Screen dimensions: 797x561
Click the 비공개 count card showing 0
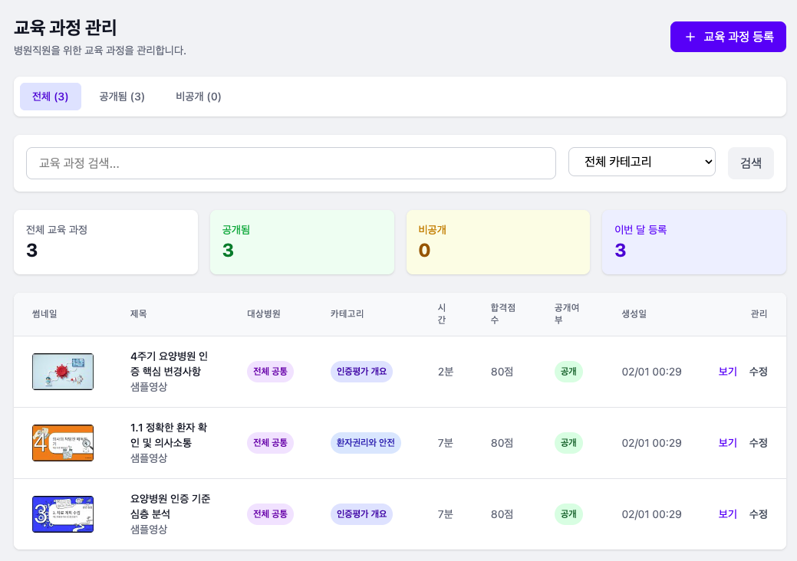click(498, 241)
